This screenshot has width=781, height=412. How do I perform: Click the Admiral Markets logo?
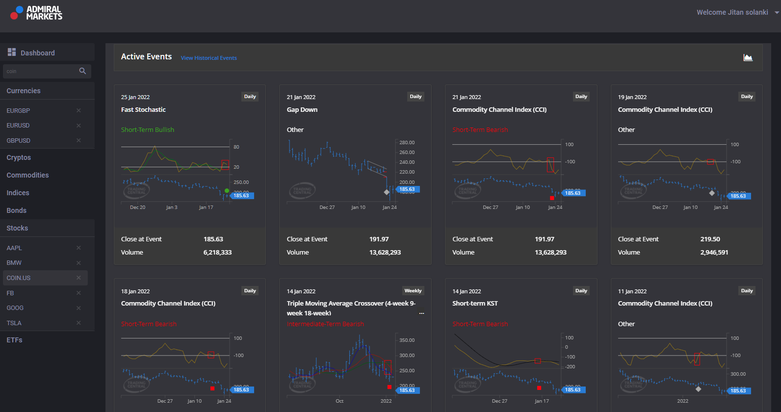(x=36, y=13)
